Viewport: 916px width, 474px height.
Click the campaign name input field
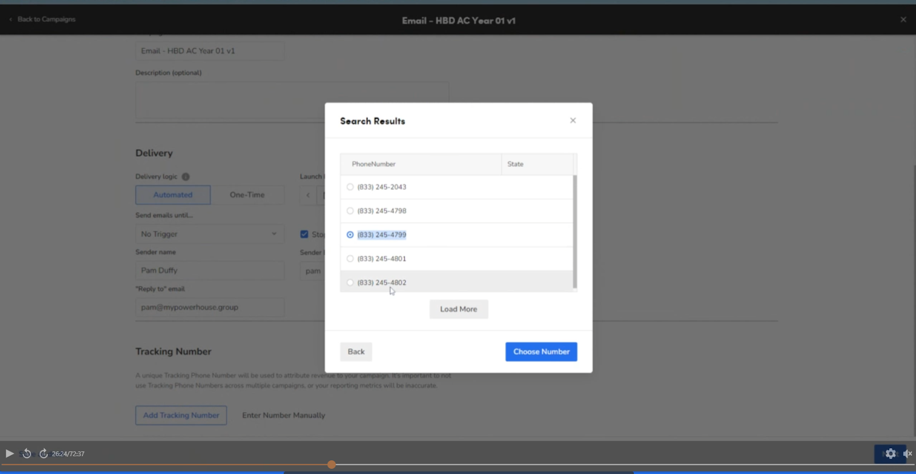click(210, 51)
